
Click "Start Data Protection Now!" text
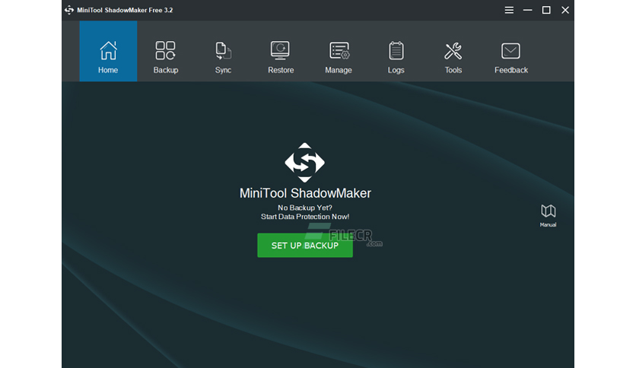[305, 217]
